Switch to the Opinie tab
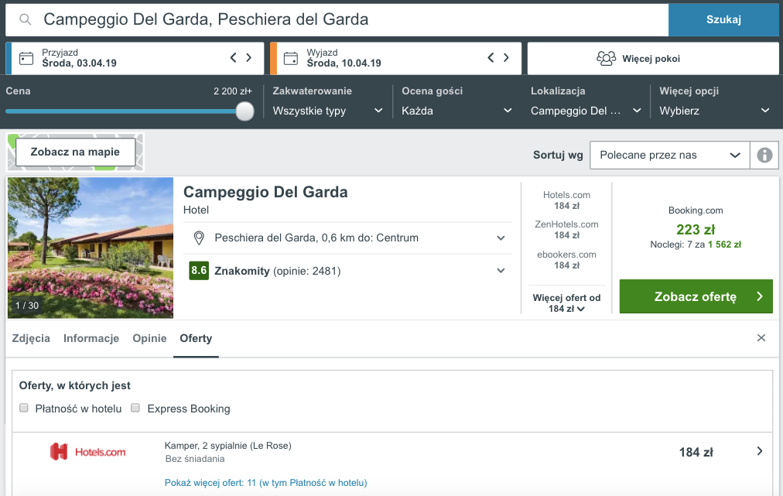This screenshot has height=496, width=783. pos(149,339)
